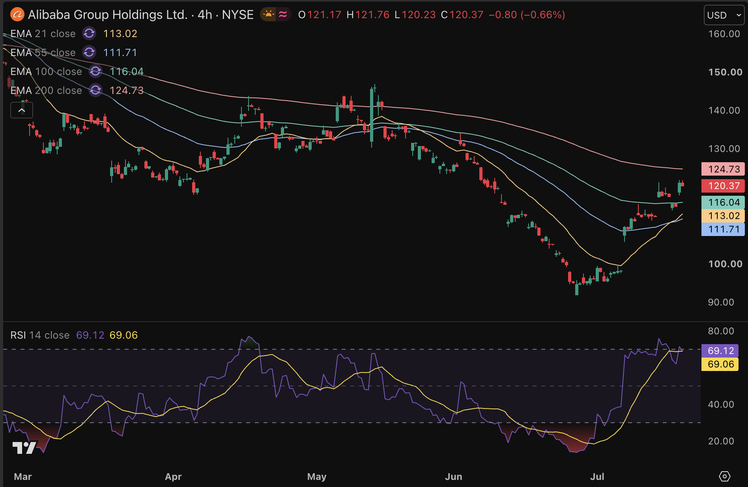Screen dimensions: 748x487
Task: Click the 124.73 pink price label
Action: pyautogui.click(x=723, y=169)
